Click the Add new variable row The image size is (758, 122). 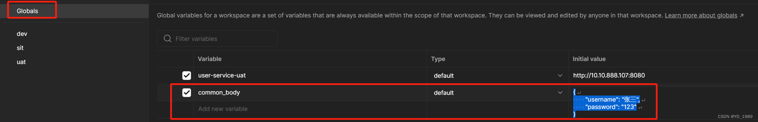(223, 109)
